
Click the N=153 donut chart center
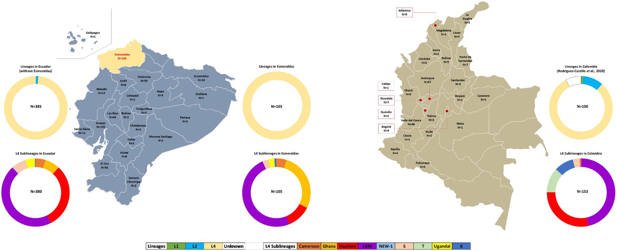click(582, 191)
